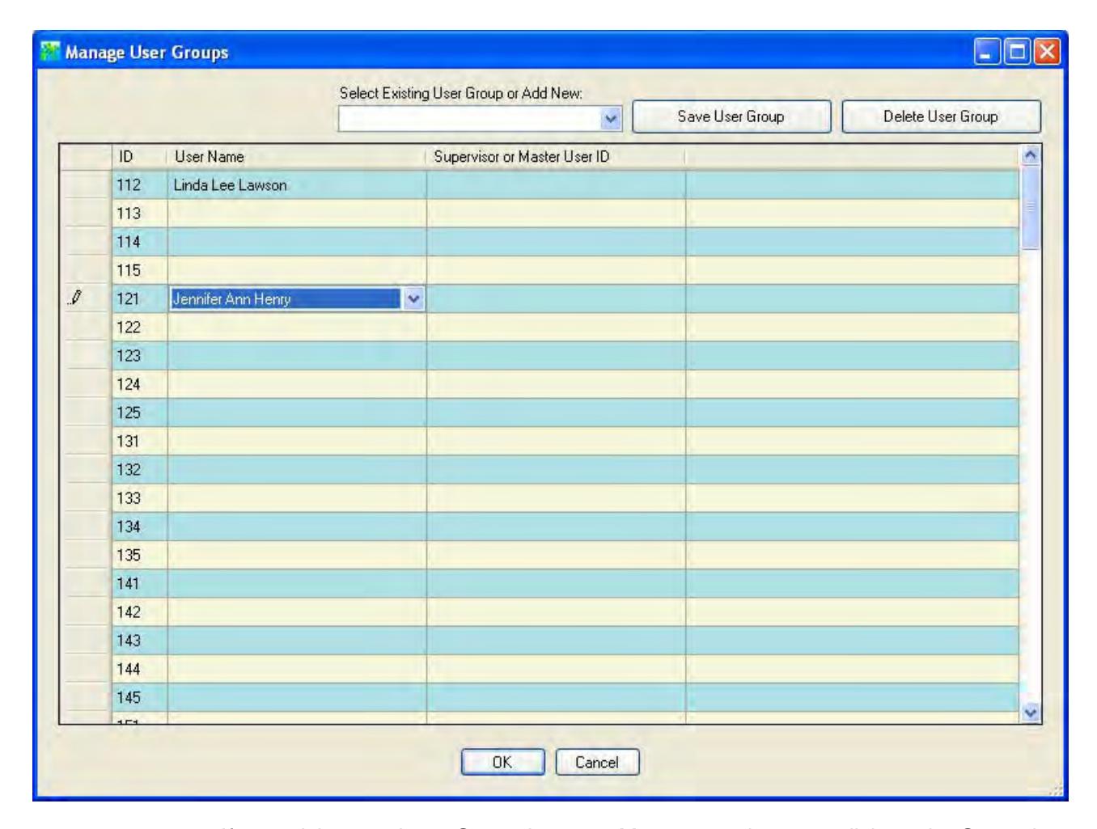Image resolution: width=1097 pixels, height=829 pixels.
Task: Select the ID 114 cell
Action: pyautogui.click(x=140, y=242)
